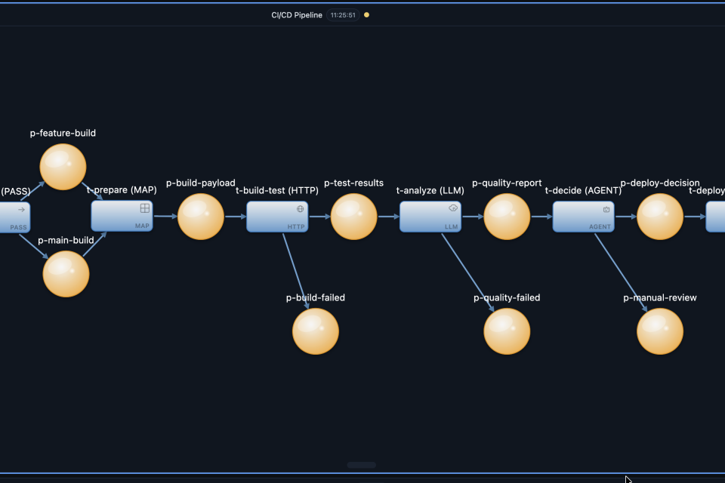Select the p-quality-report place circle

tap(507, 217)
